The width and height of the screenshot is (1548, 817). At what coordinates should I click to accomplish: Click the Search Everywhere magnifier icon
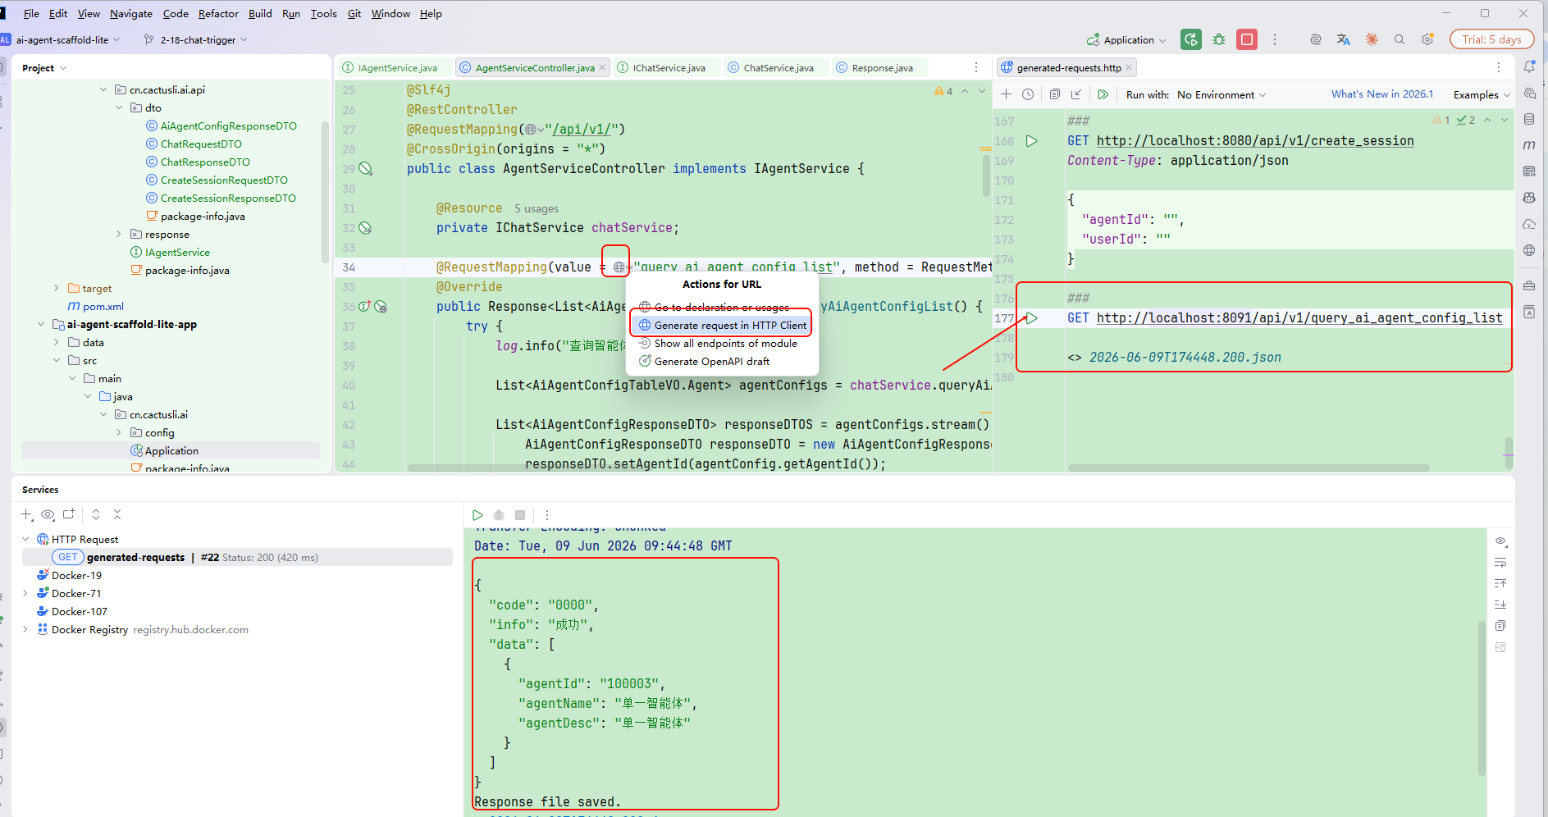pyautogui.click(x=1400, y=39)
